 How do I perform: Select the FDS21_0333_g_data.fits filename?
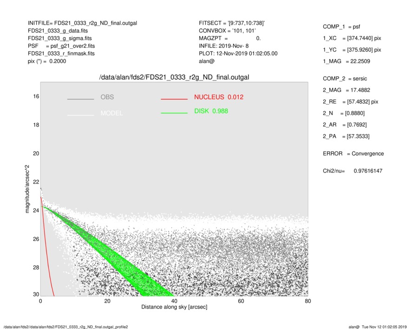pyautogui.click(x=58, y=31)
